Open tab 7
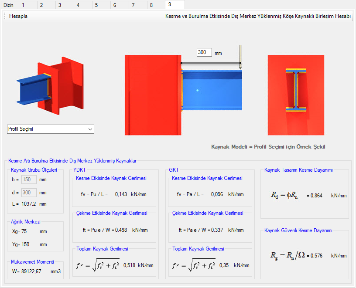Screen dimensions: 356x288 (138, 5)
